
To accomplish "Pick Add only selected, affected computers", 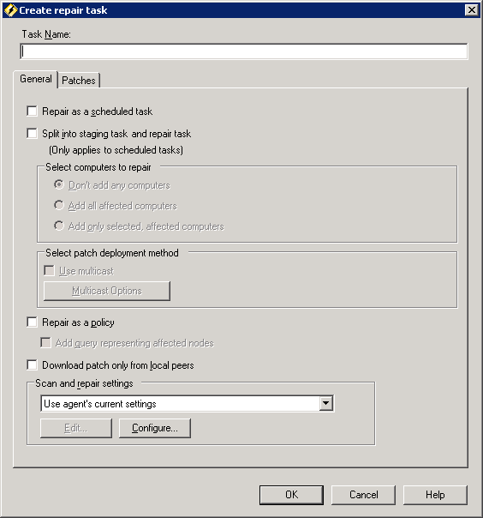I will pyautogui.click(x=59, y=226).
